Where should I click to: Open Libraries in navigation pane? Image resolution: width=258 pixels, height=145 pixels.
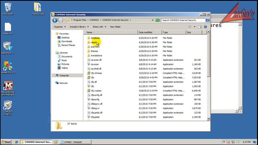click(x=63, y=53)
